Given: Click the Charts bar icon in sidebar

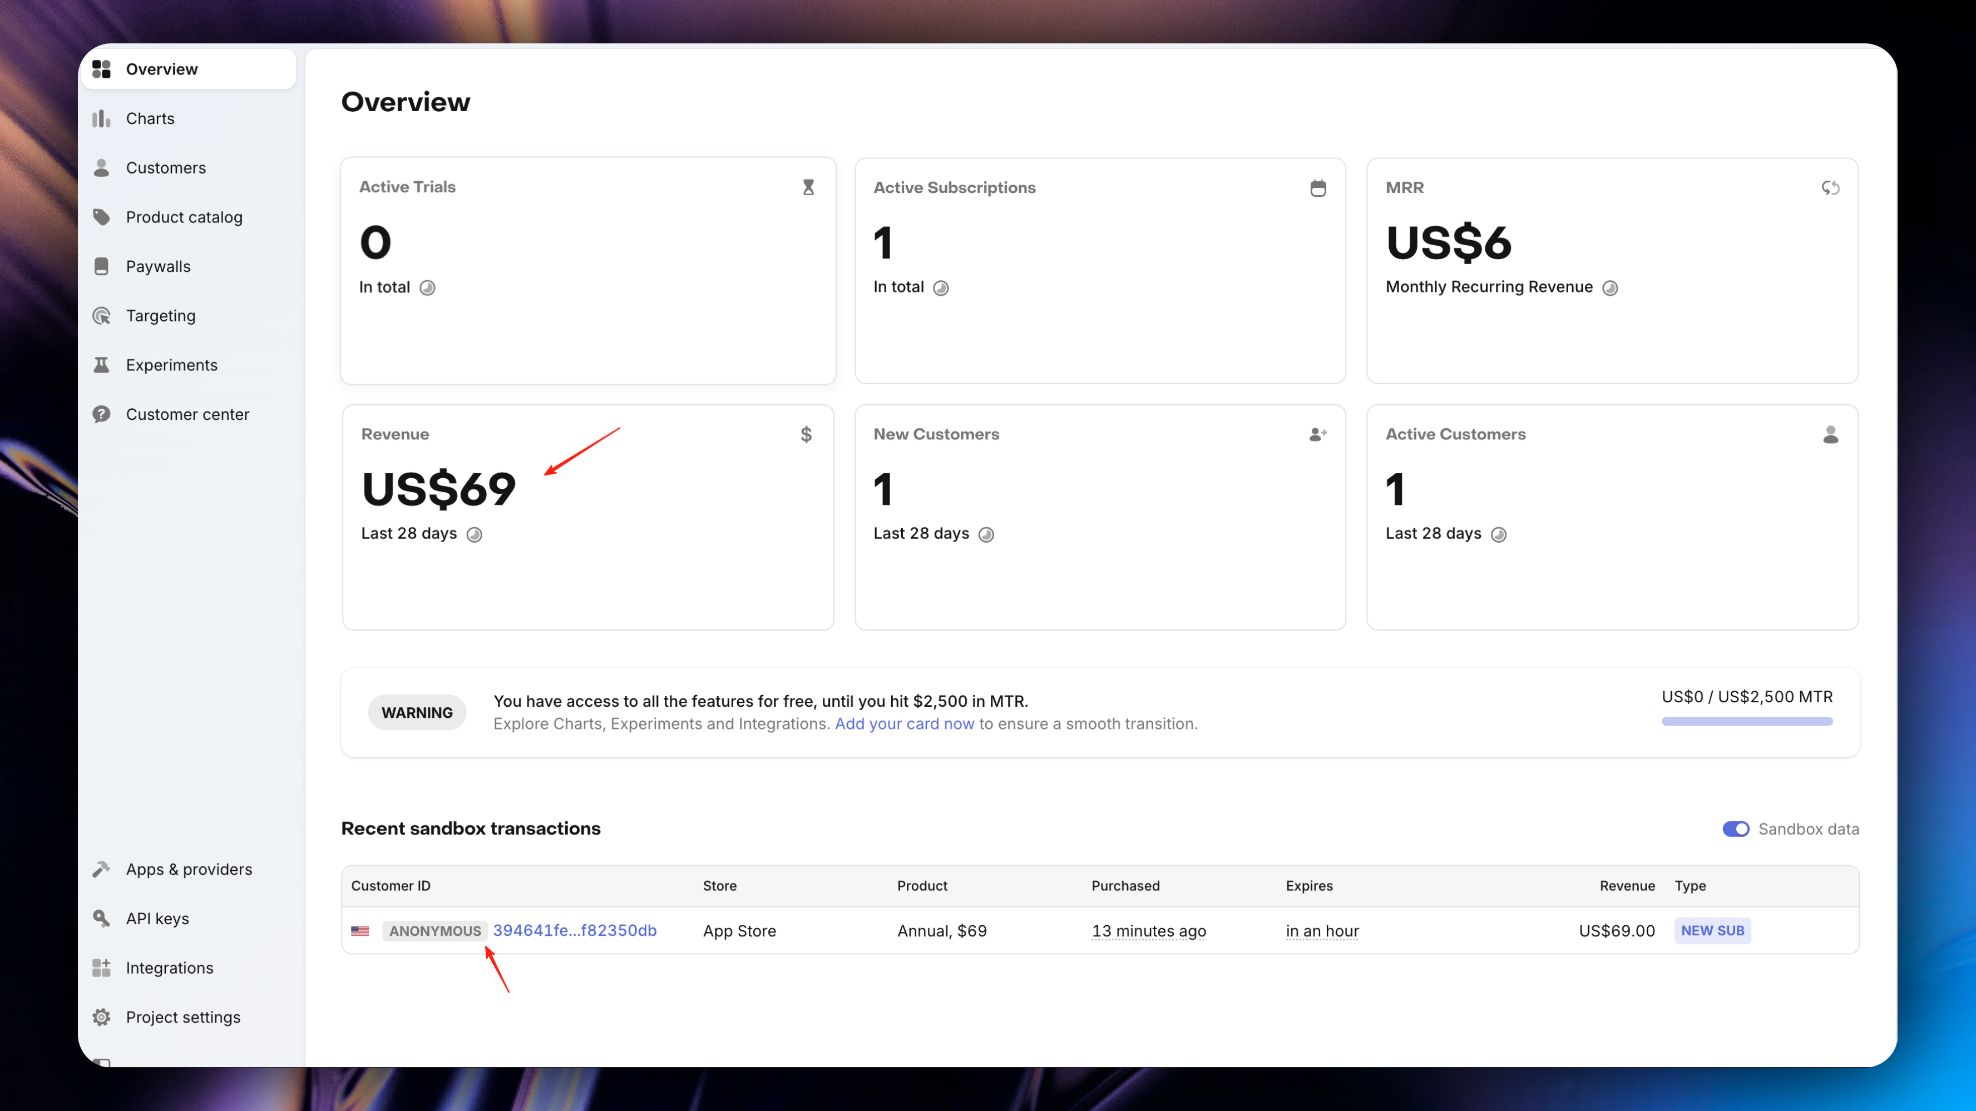Looking at the screenshot, I should coord(101,119).
